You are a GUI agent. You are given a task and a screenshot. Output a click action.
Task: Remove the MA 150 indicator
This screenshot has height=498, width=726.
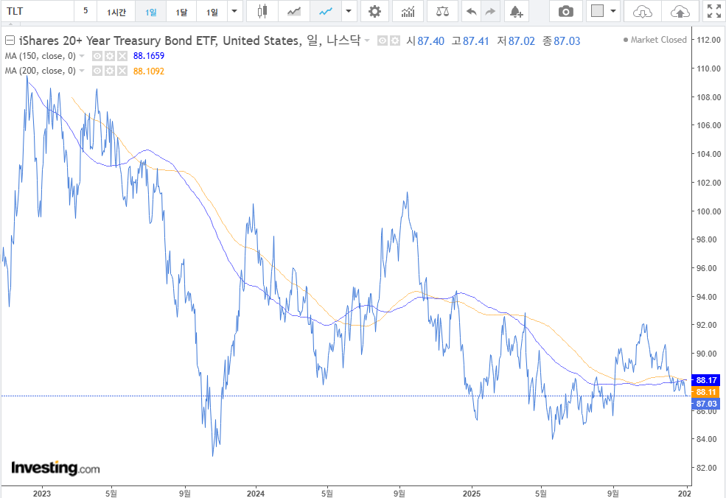click(x=122, y=56)
